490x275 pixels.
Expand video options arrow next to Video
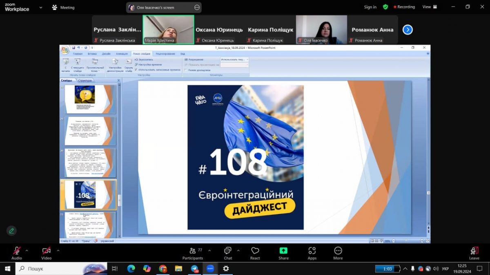[x=58, y=251]
